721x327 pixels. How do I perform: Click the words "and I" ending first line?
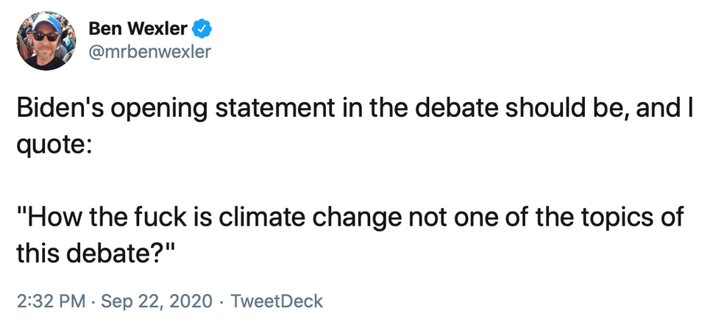click(x=666, y=111)
